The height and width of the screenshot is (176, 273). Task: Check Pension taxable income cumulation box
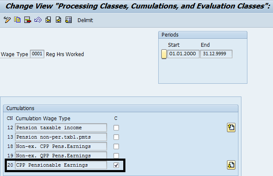(x=116, y=128)
